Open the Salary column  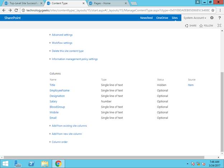[53, 102]
